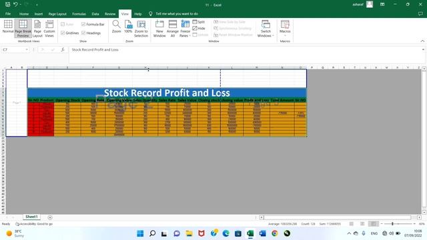Toggle the Headings checkbox
Viewport: 427px width, 240px height.
pos(91,33)
